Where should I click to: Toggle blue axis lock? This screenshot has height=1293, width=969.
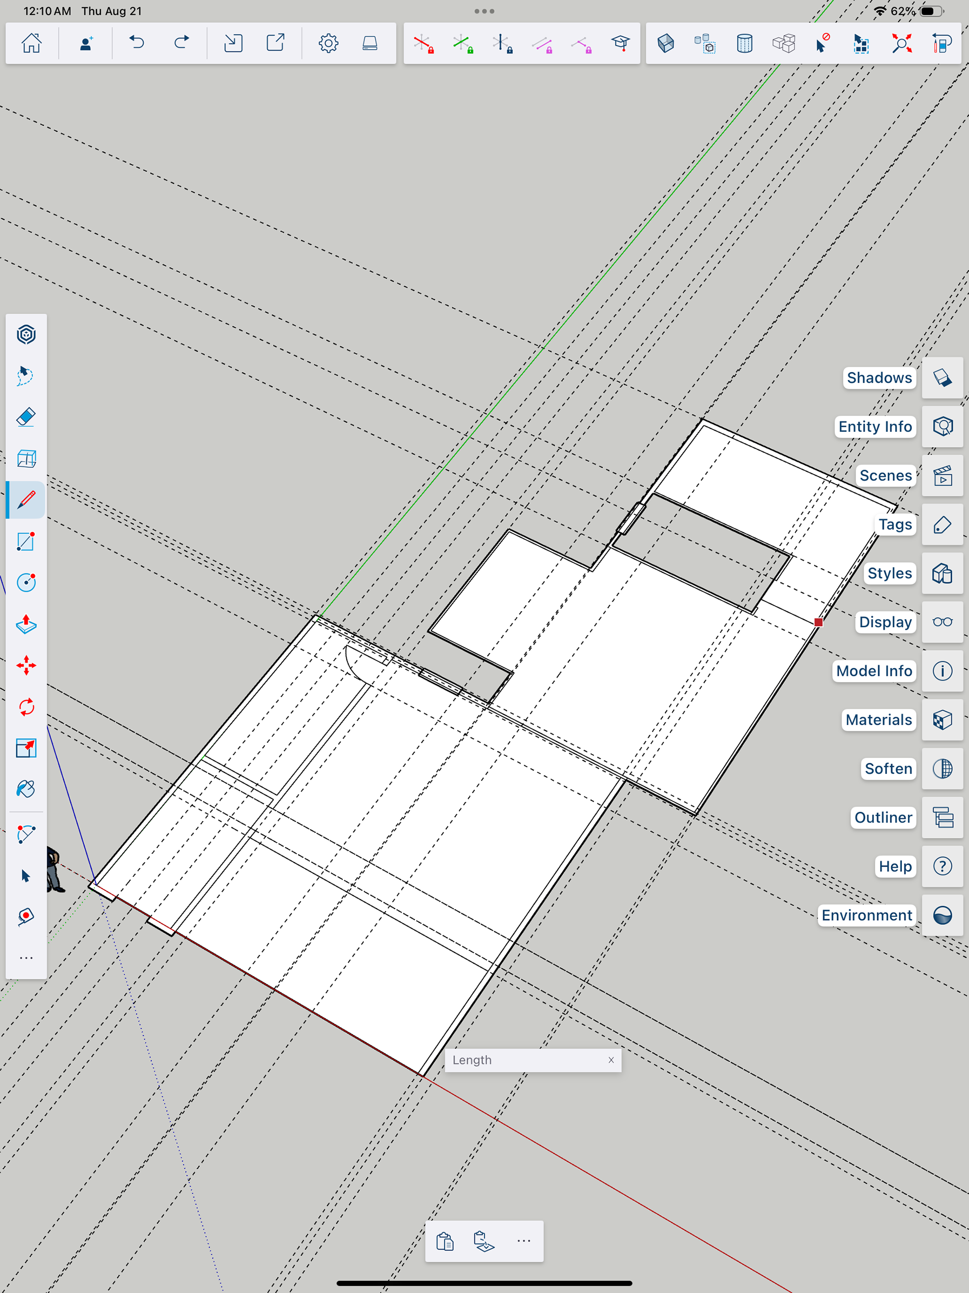coord(502,43)
